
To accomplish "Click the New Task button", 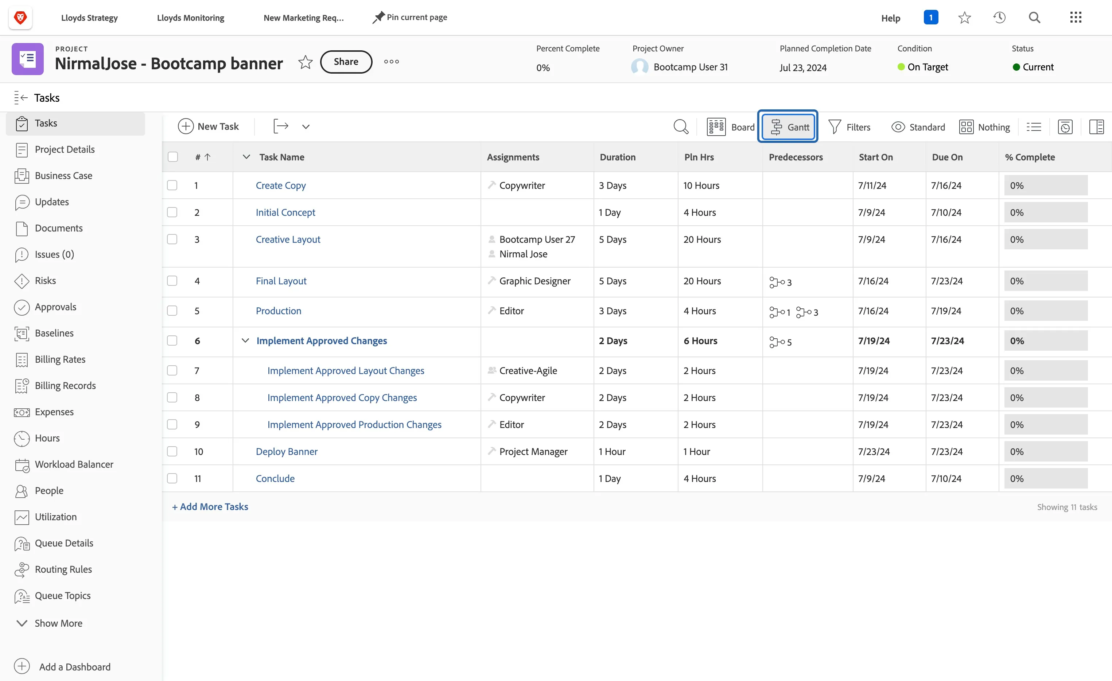I will pyautogui.click(x=209, y=127).
